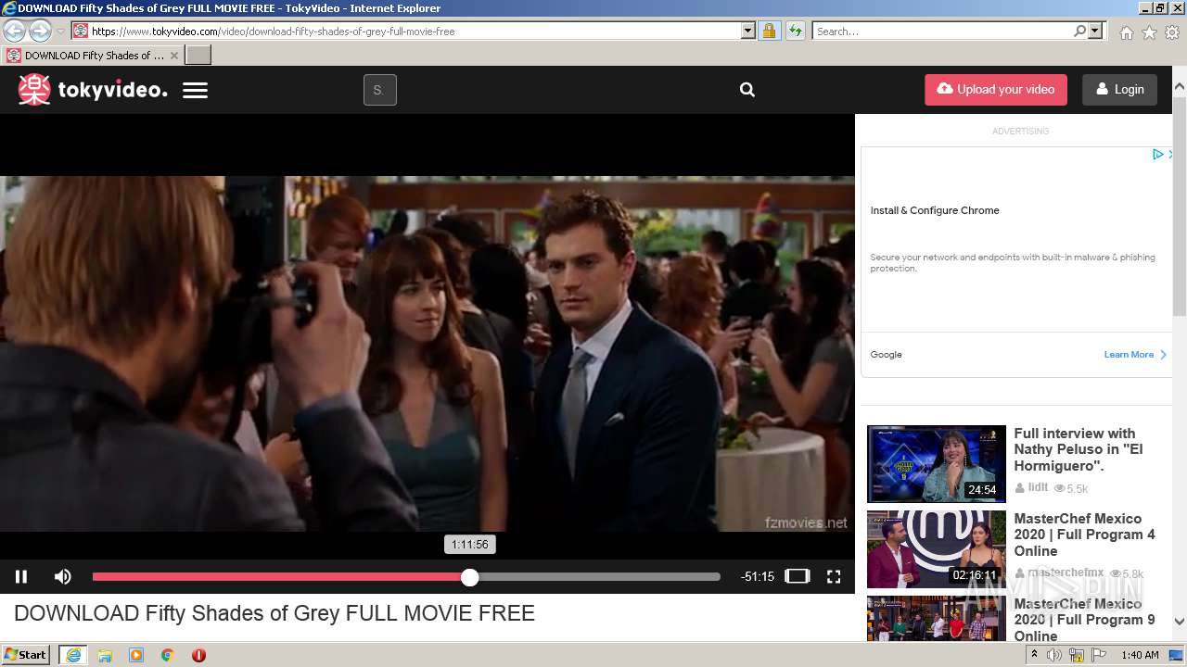The width and height of the screenshot is (1187, 667).
Task: Click the Action Center flag tray icon
Action: [x=1099, y=655]
